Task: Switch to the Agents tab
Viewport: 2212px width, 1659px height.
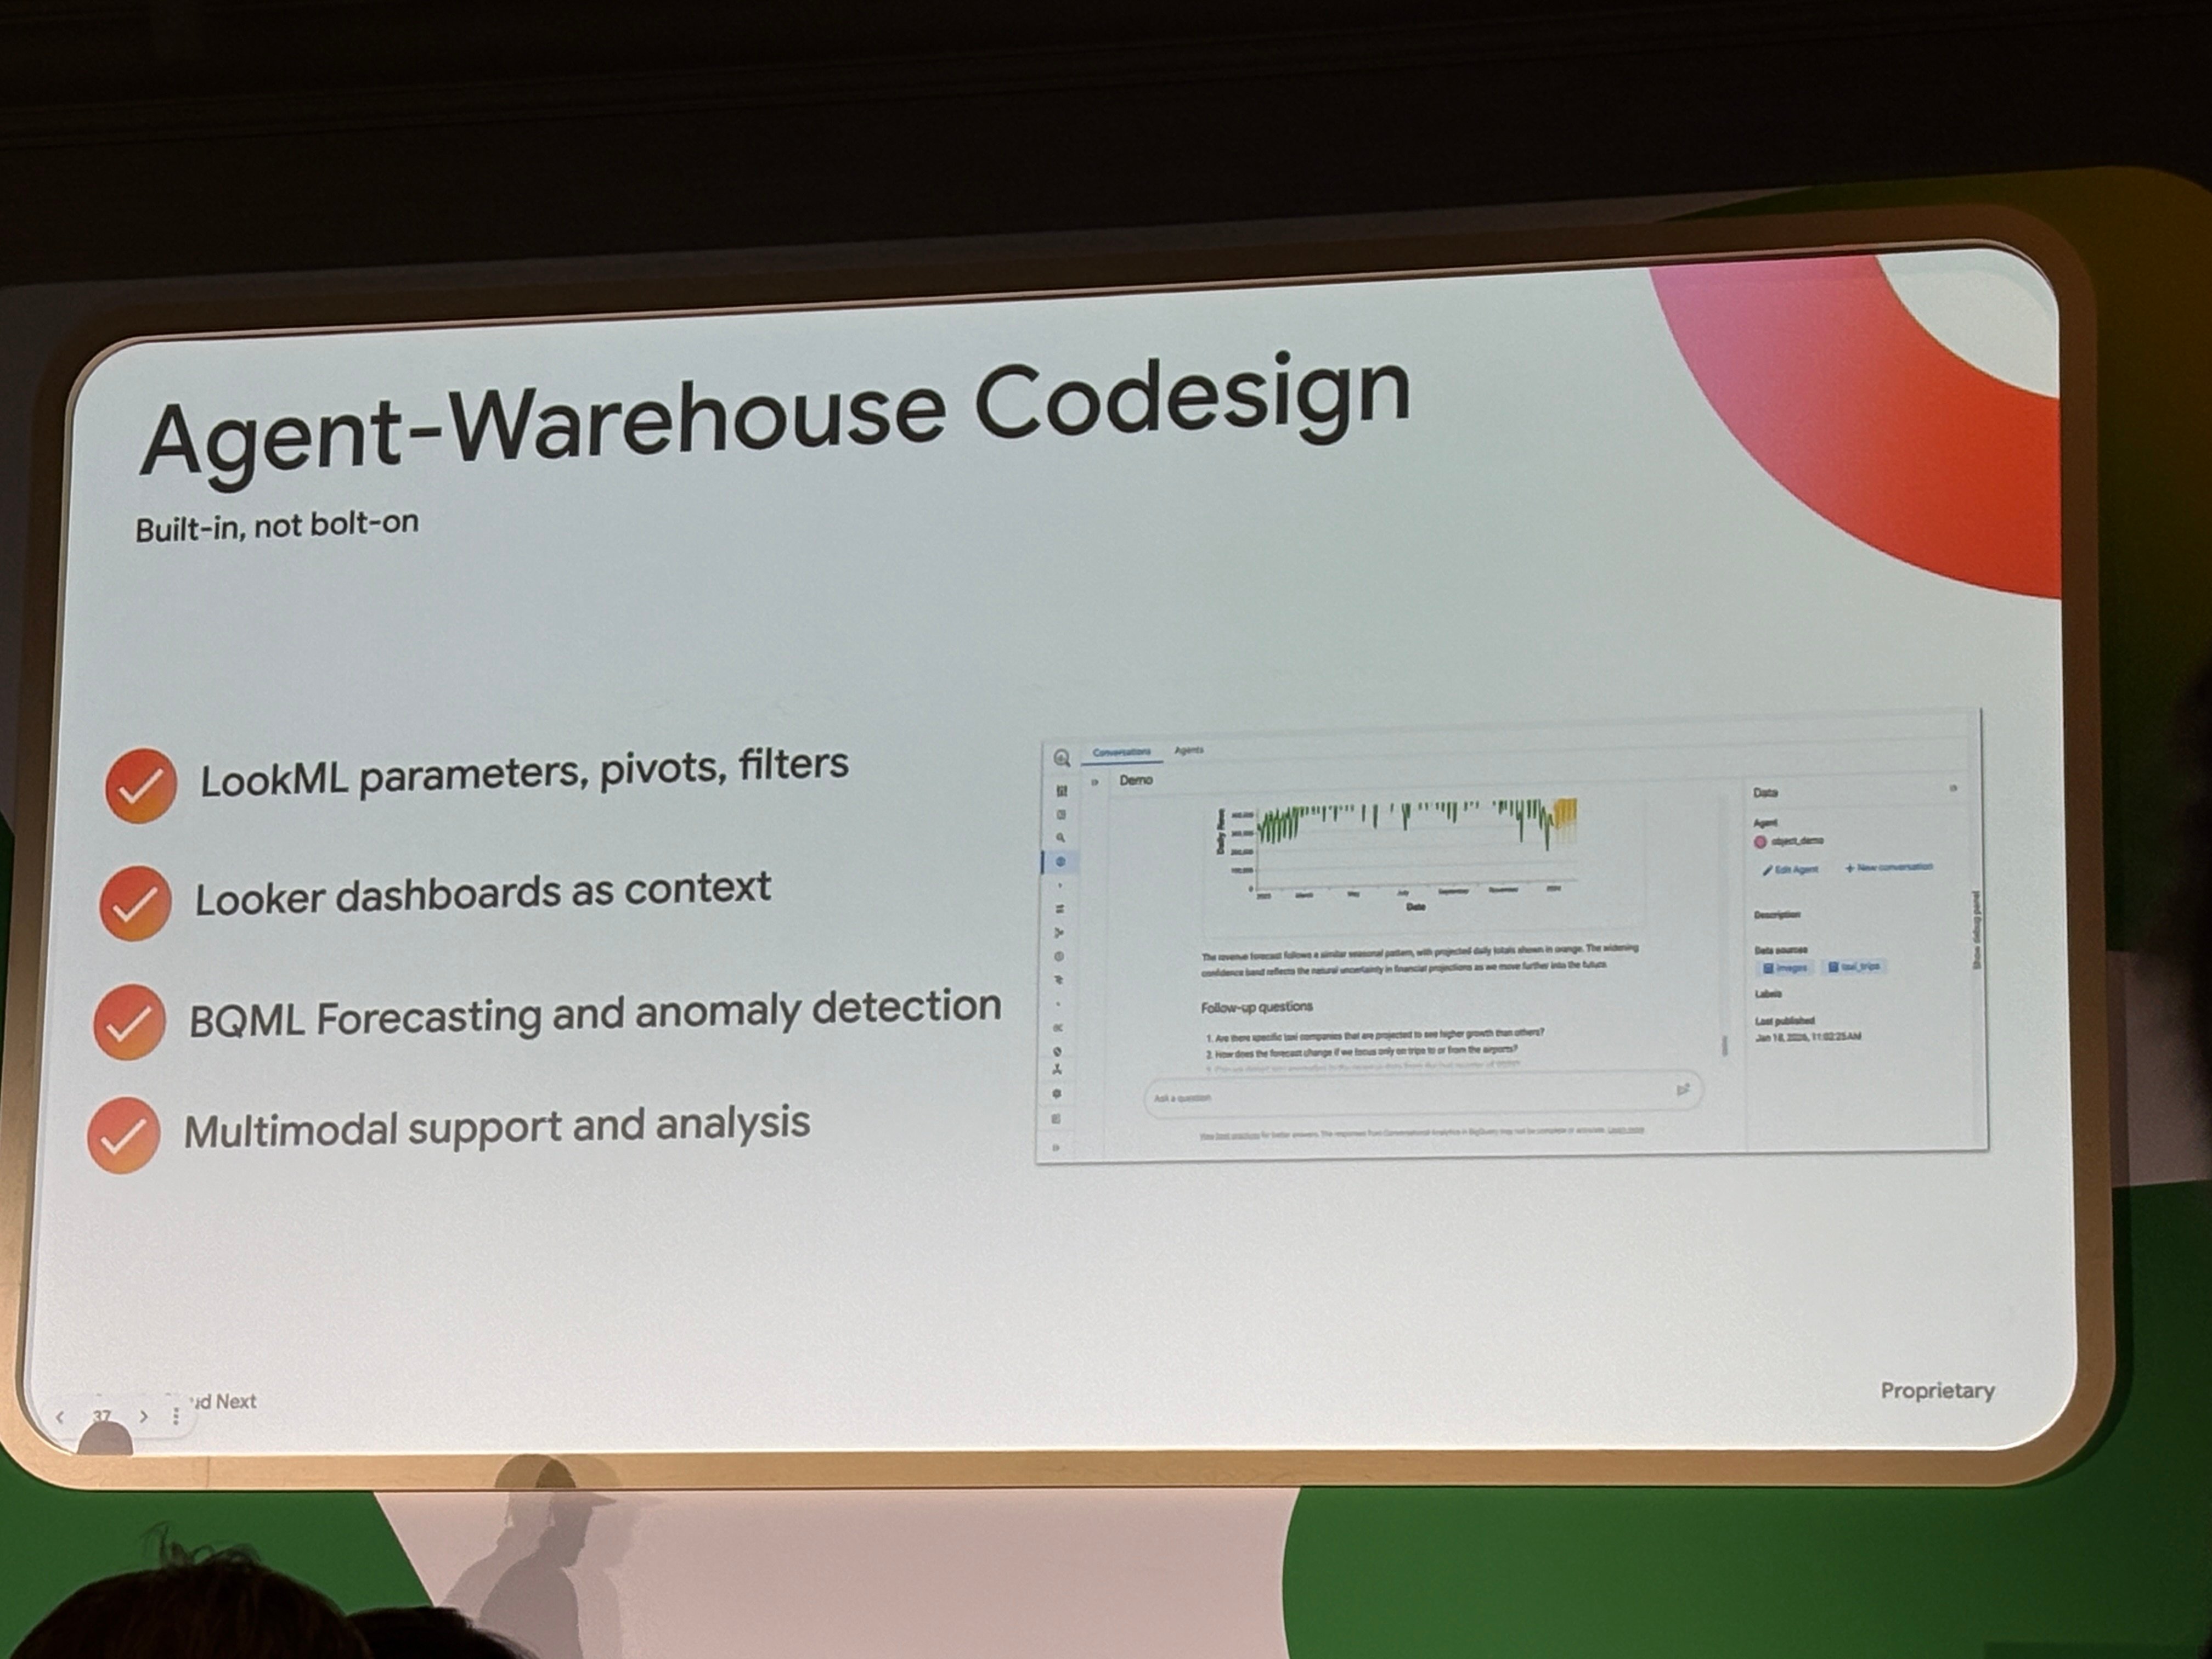Action: [x=1188, y=750]
